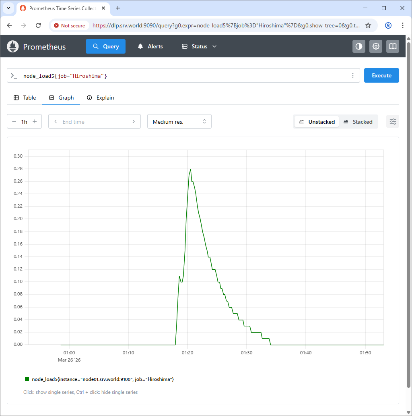Move end time backward with left chevron
The height and width of the screenshot is (416, 412).
pos(56,121)
